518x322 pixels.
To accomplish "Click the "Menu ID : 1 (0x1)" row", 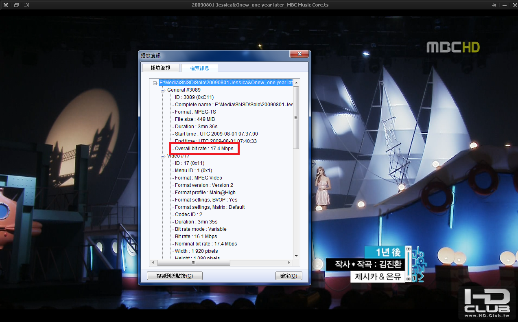I will [194, 171].
